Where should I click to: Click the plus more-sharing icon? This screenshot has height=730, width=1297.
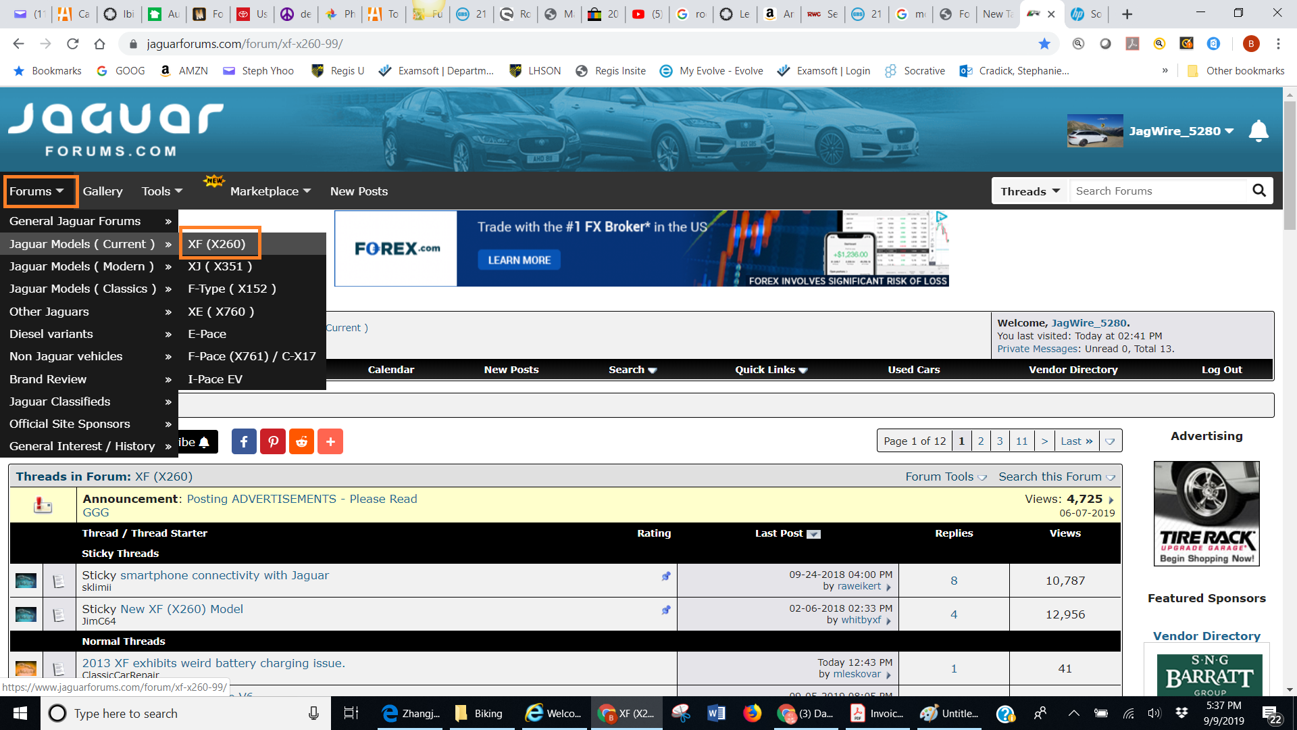330,442
